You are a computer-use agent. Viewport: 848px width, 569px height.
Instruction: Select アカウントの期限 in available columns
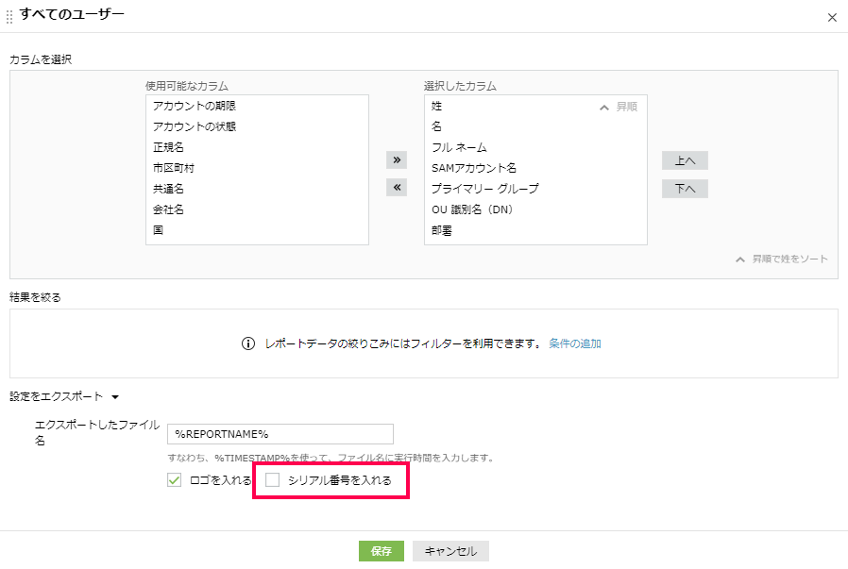195,106
